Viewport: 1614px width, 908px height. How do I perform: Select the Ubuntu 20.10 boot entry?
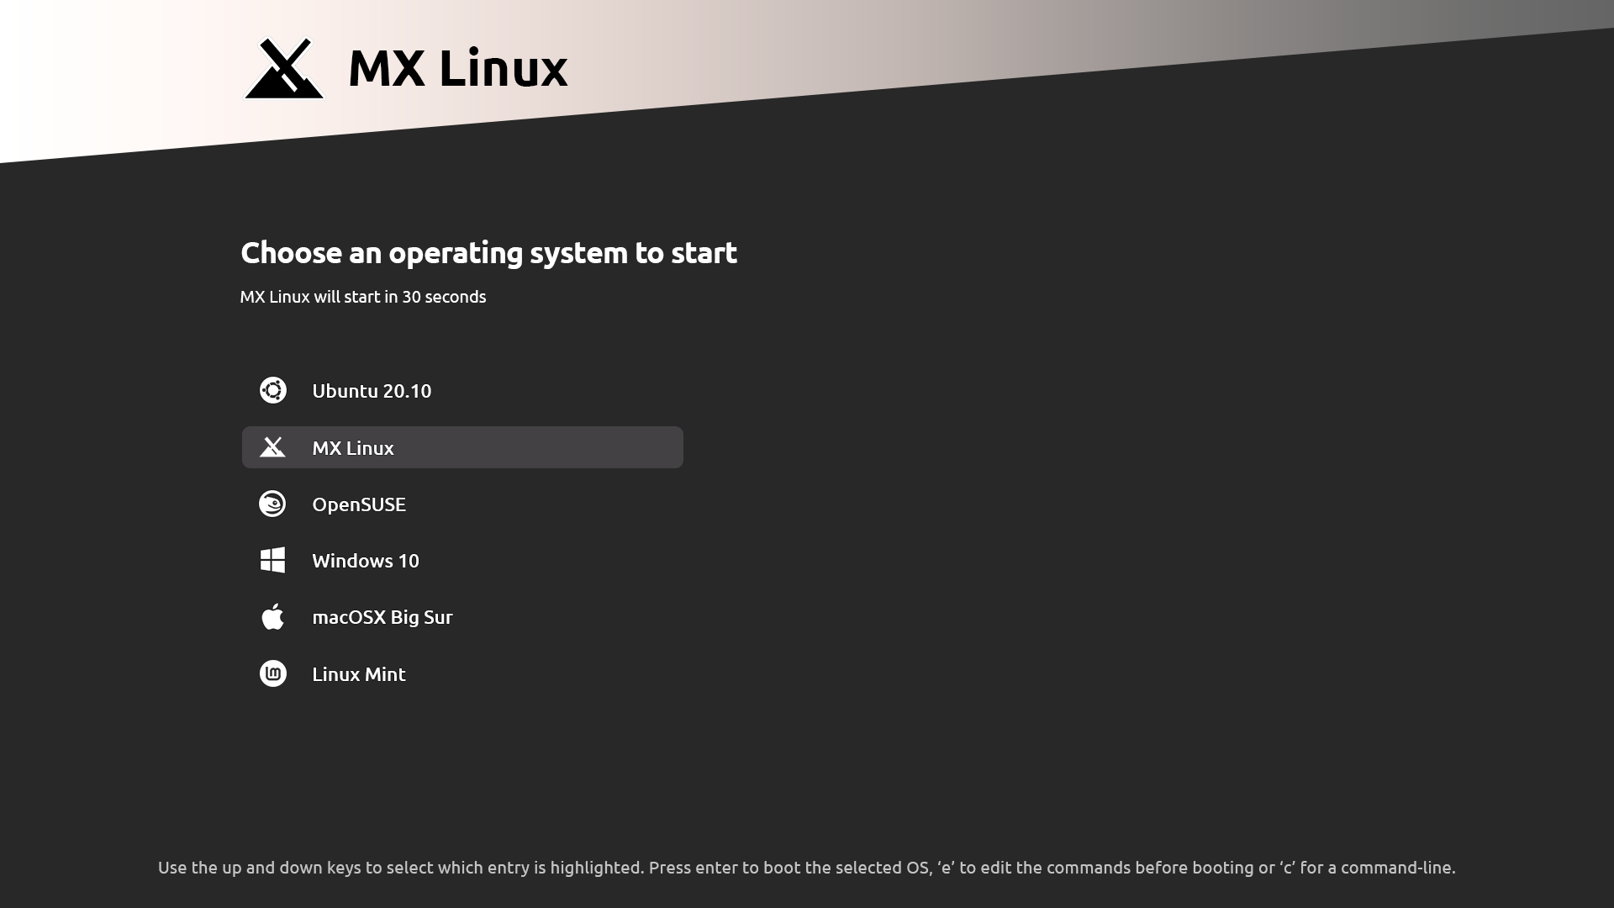point(462,390)
